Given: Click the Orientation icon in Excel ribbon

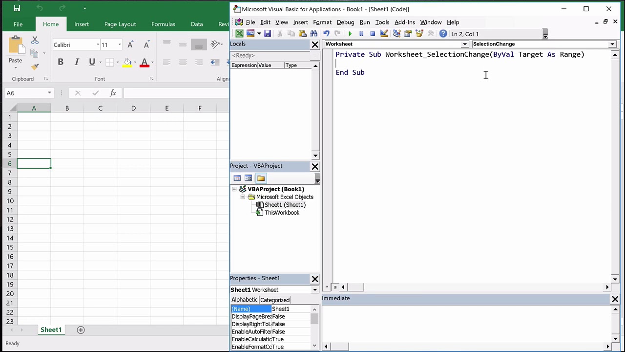Looking at the screenshot, I should [215, 44].
